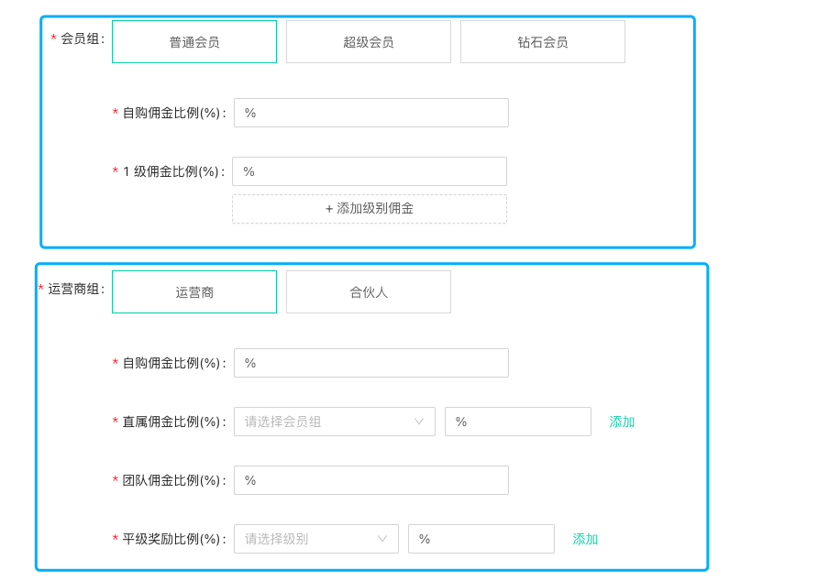Select the 普通会员 member group
Viewport: 829px width, 581px height.
point(194,42)
